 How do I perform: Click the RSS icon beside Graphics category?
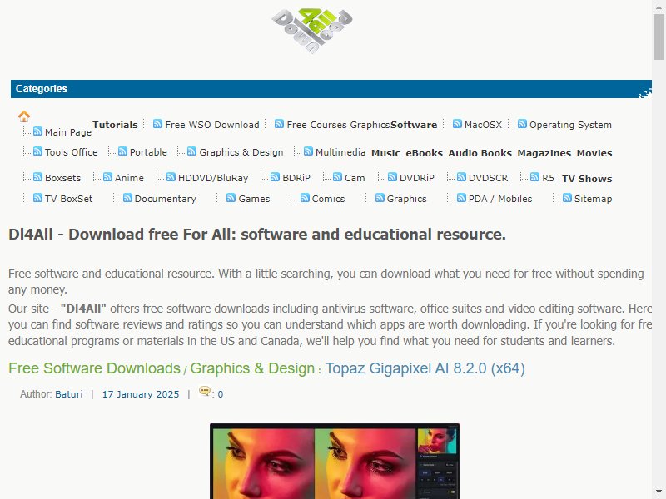click(x=380, y=198)
